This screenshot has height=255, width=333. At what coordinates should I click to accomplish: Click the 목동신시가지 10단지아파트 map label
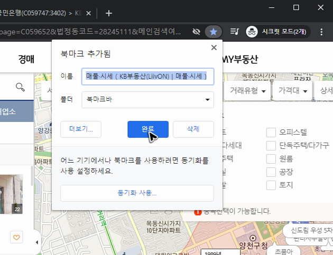[163, 227]
